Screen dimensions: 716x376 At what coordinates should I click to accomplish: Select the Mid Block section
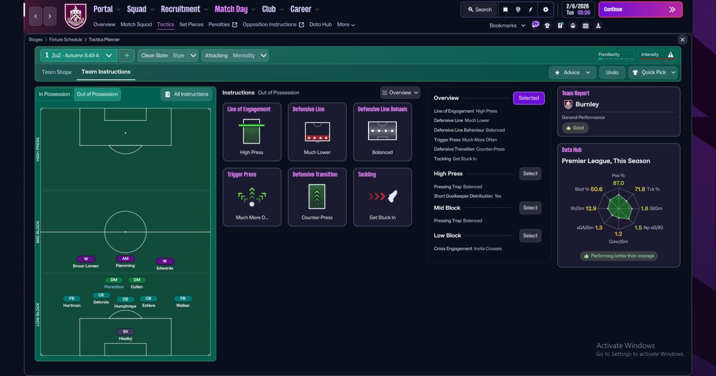pos(530,208)
